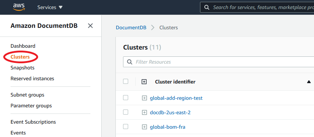Open Snapshots in the sidebar
The width and height of the screenshot is (314, 137).
23,68
